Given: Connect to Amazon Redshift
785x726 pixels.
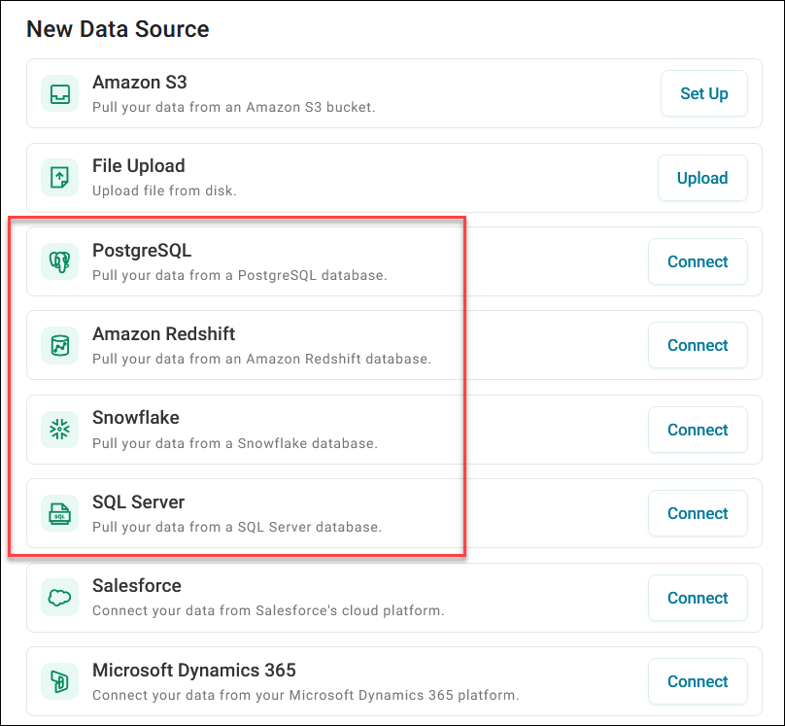Looking at the screenshot, I should (x=698, y=345).
